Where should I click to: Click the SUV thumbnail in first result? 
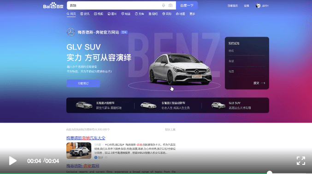[79, 151]
